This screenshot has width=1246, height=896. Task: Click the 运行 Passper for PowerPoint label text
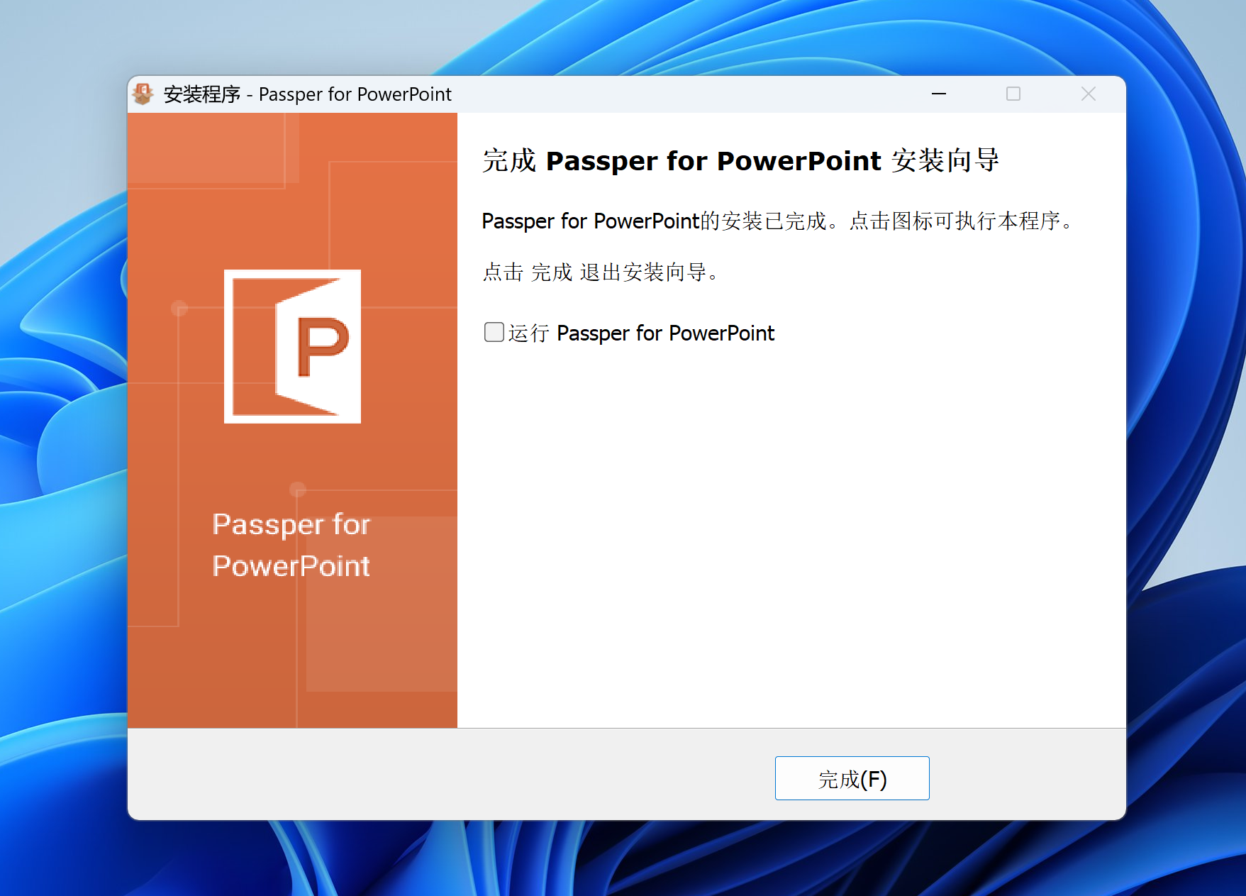point(641,333)
